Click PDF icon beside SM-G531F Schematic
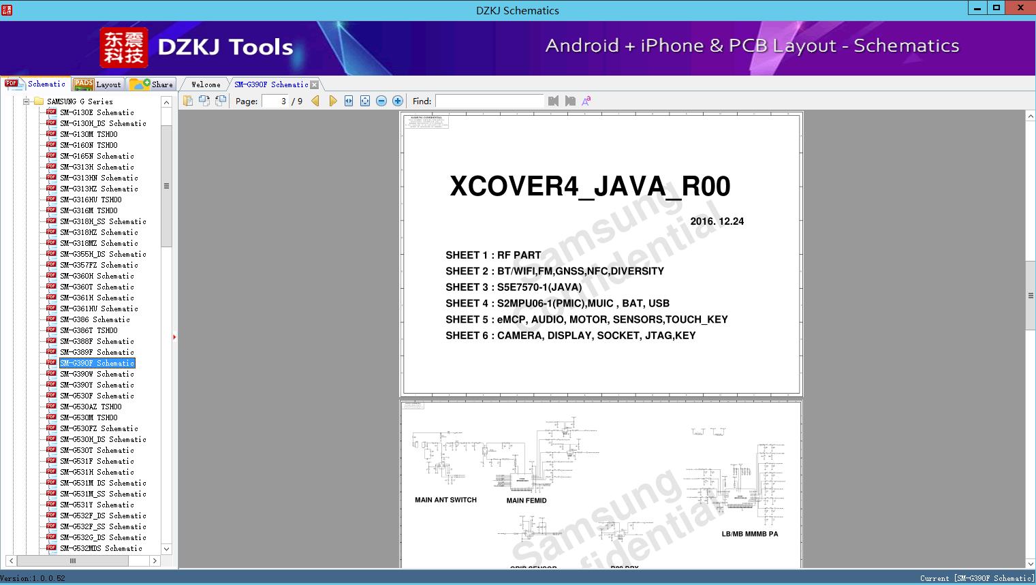This screenshot has height=585, width=1036. (x=51, y=461)
